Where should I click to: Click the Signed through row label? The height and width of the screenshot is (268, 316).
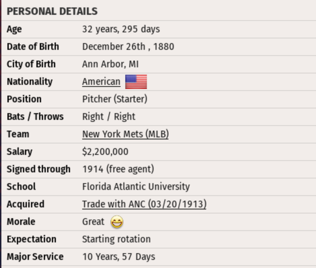pos(38,169)
